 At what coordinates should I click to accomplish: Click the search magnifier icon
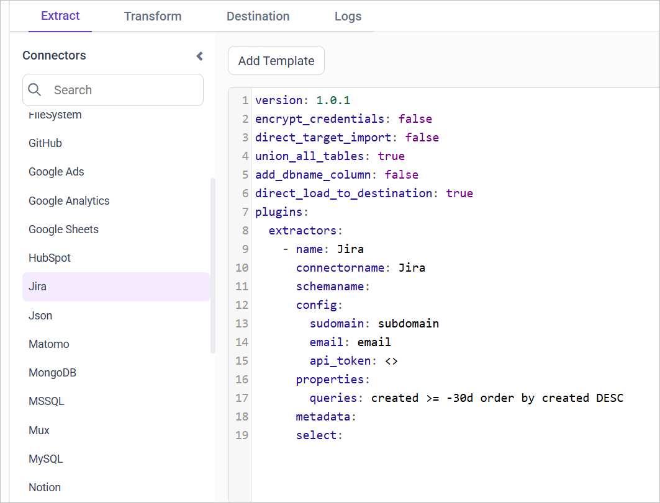click(35, 90)
